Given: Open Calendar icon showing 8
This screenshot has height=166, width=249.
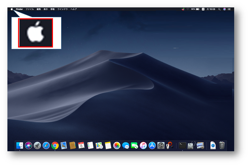Looking at the screenshot, I should click(81, 146).
